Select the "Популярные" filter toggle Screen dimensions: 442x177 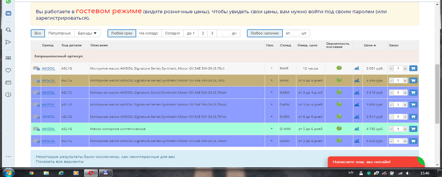pos(60,33)
